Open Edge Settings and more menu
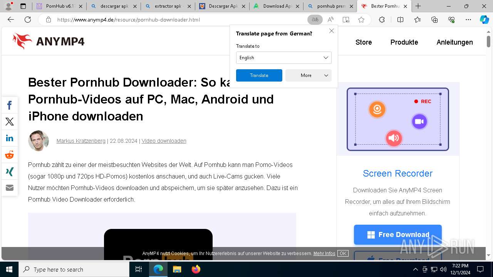The width and height of the screenshot is (493, 277). pos(468,20)
